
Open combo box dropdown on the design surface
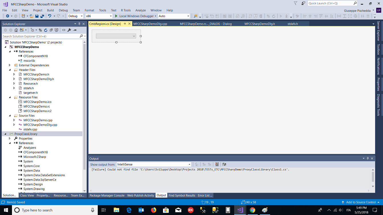134,36
